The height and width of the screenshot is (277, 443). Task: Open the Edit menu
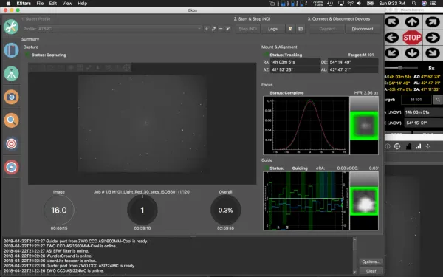(x=53, y=4)
